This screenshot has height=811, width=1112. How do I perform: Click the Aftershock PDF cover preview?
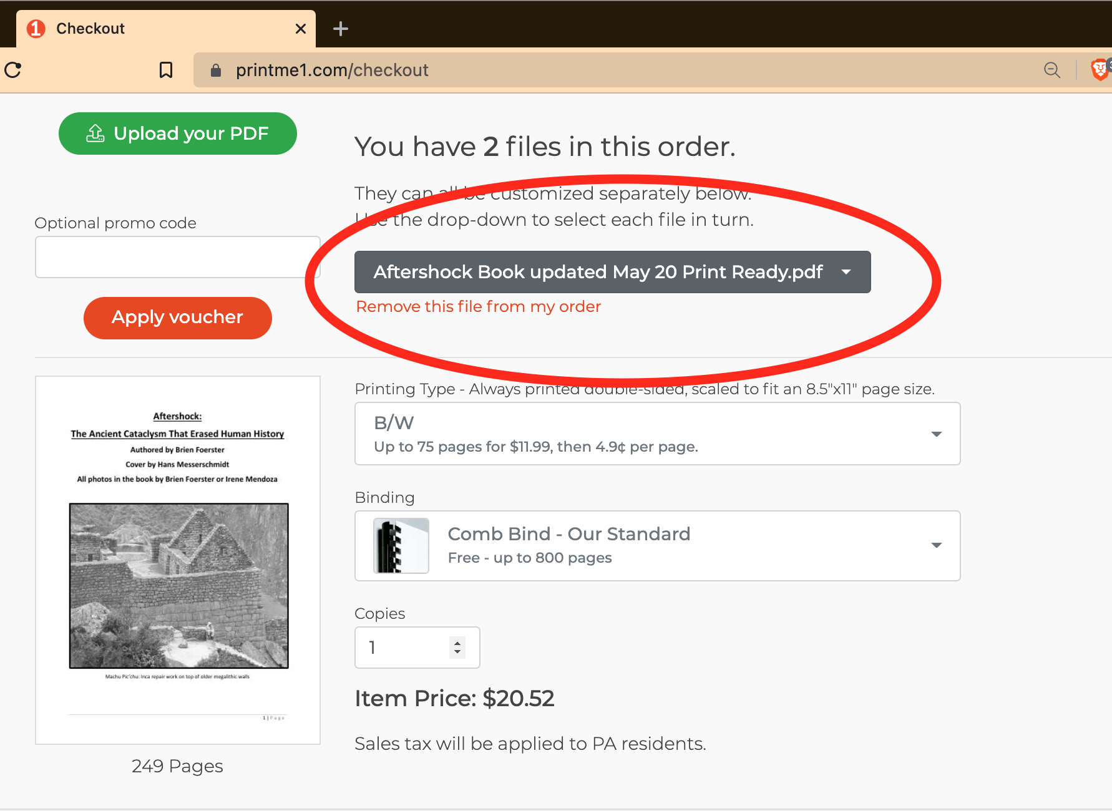point(178,560)
